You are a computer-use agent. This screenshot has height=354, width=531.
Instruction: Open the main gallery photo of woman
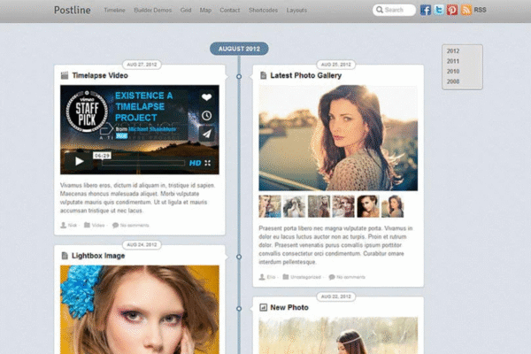[x=338, y=138]
